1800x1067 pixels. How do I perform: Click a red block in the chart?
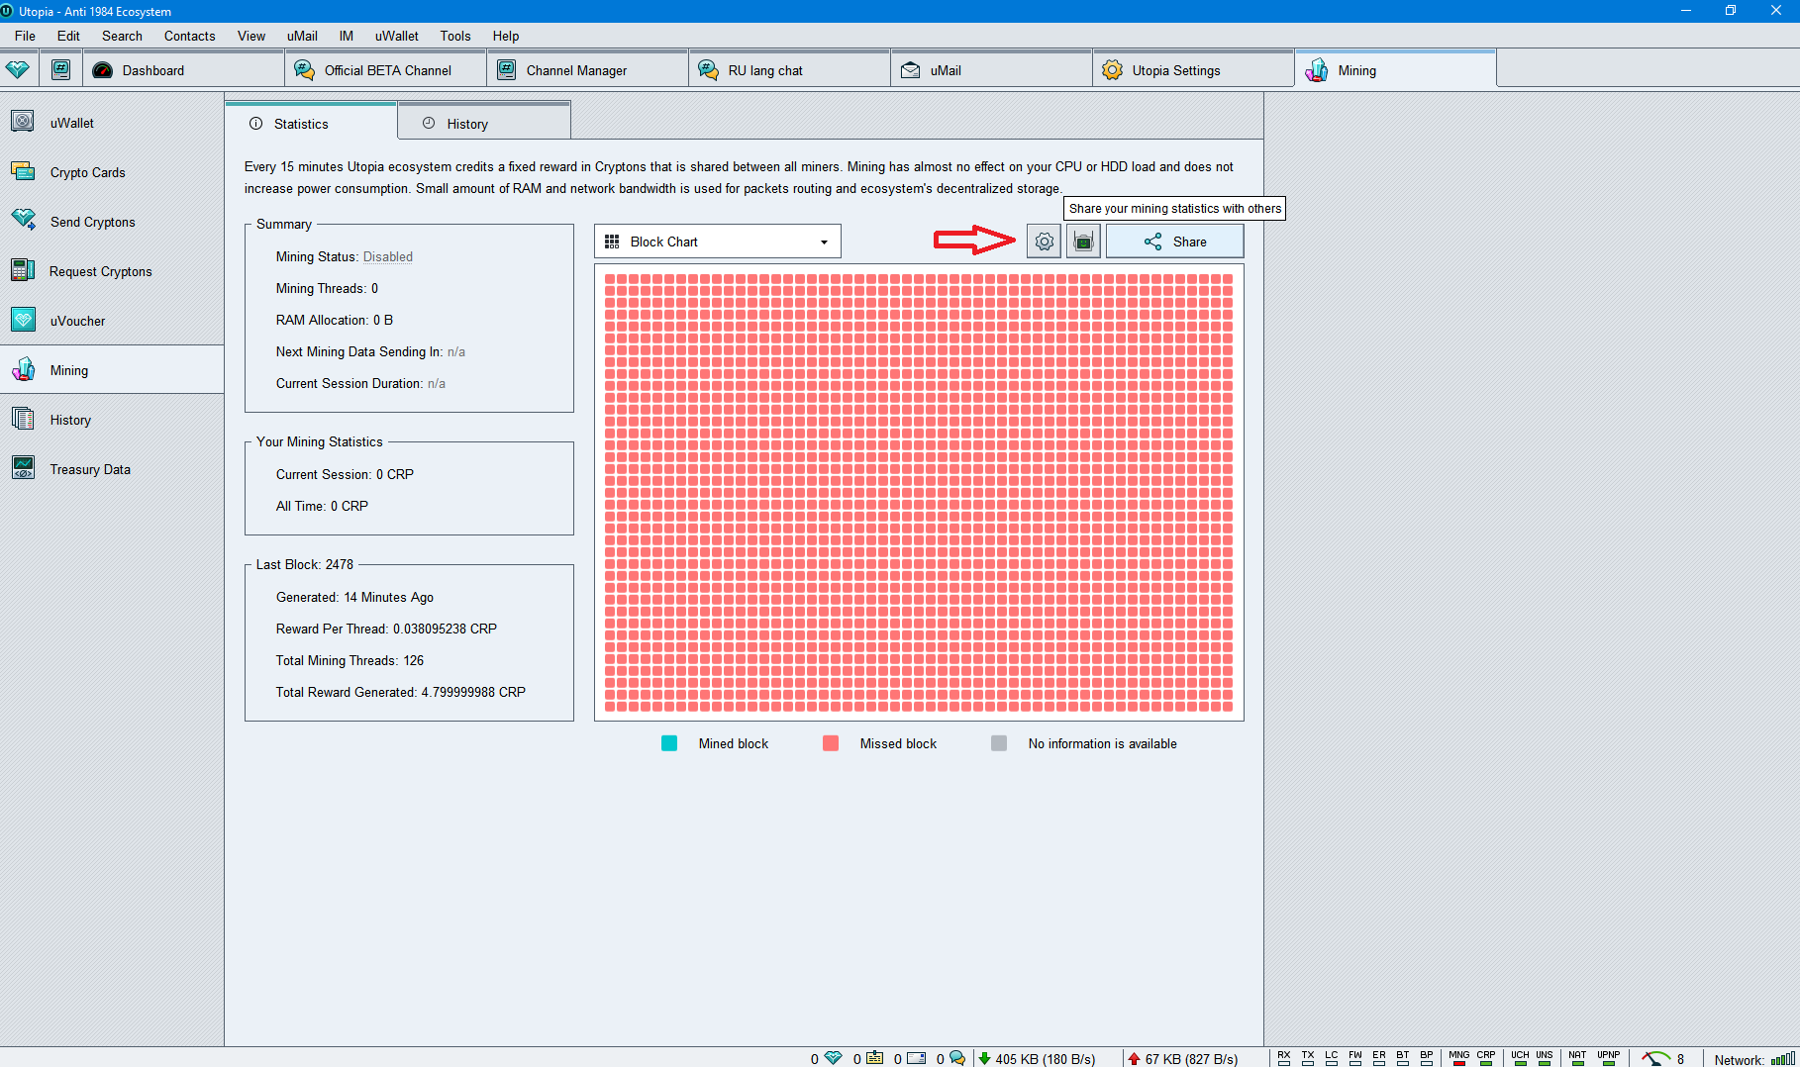919,493
